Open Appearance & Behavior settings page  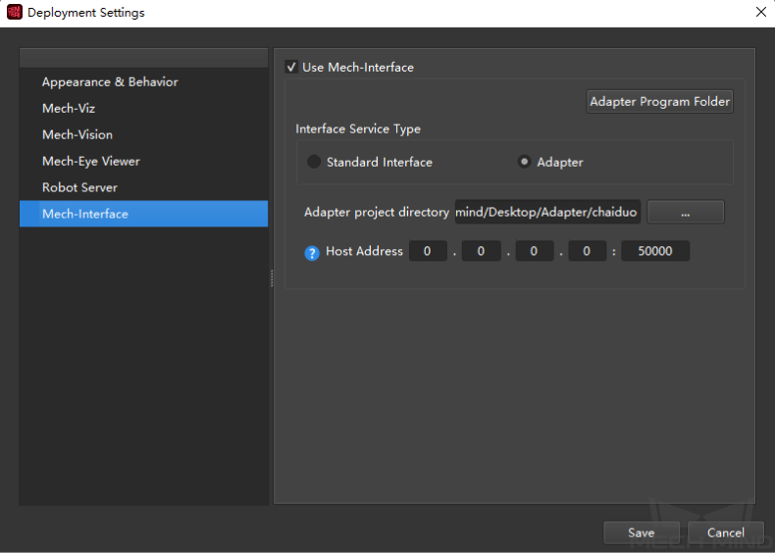[143, 82]
